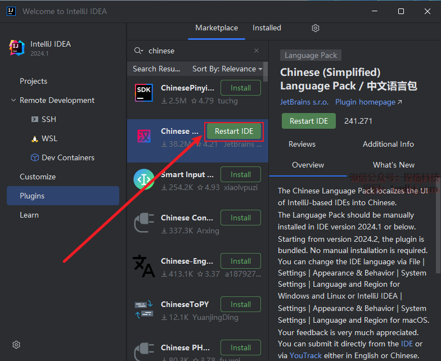This screenshot has width=441, height=361.
Task: Open the Reviews tab
Action: (x=302, y=144)
